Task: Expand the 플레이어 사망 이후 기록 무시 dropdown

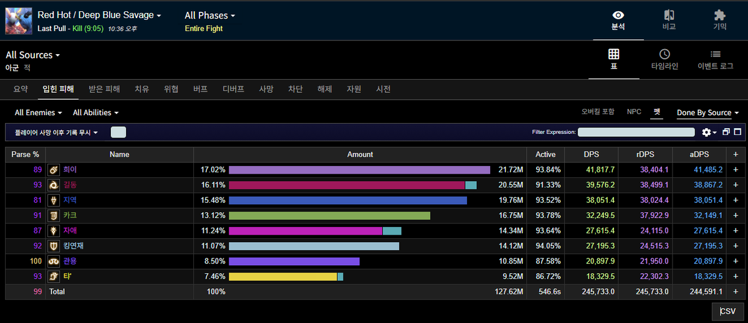Action: [x=56, y=133]
